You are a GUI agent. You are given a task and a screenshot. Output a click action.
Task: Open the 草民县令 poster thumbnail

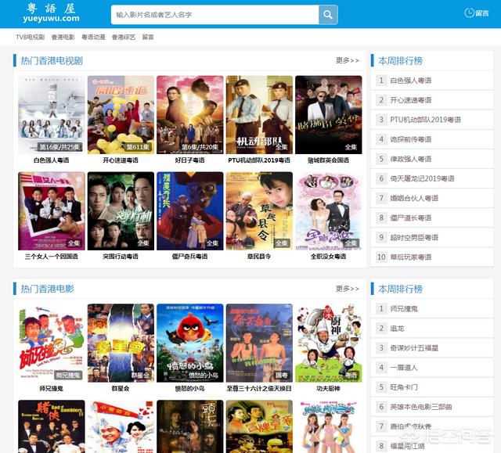(259, 211)
